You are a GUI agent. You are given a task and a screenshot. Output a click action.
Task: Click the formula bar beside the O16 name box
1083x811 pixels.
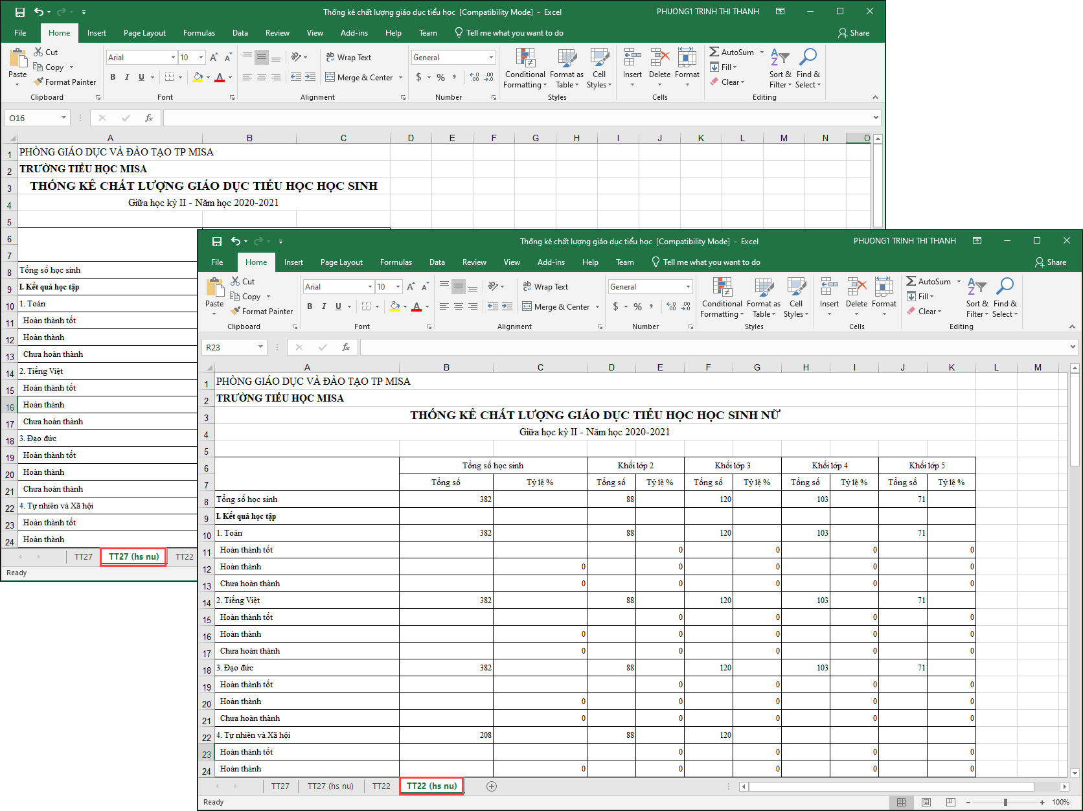coord(518,118)
